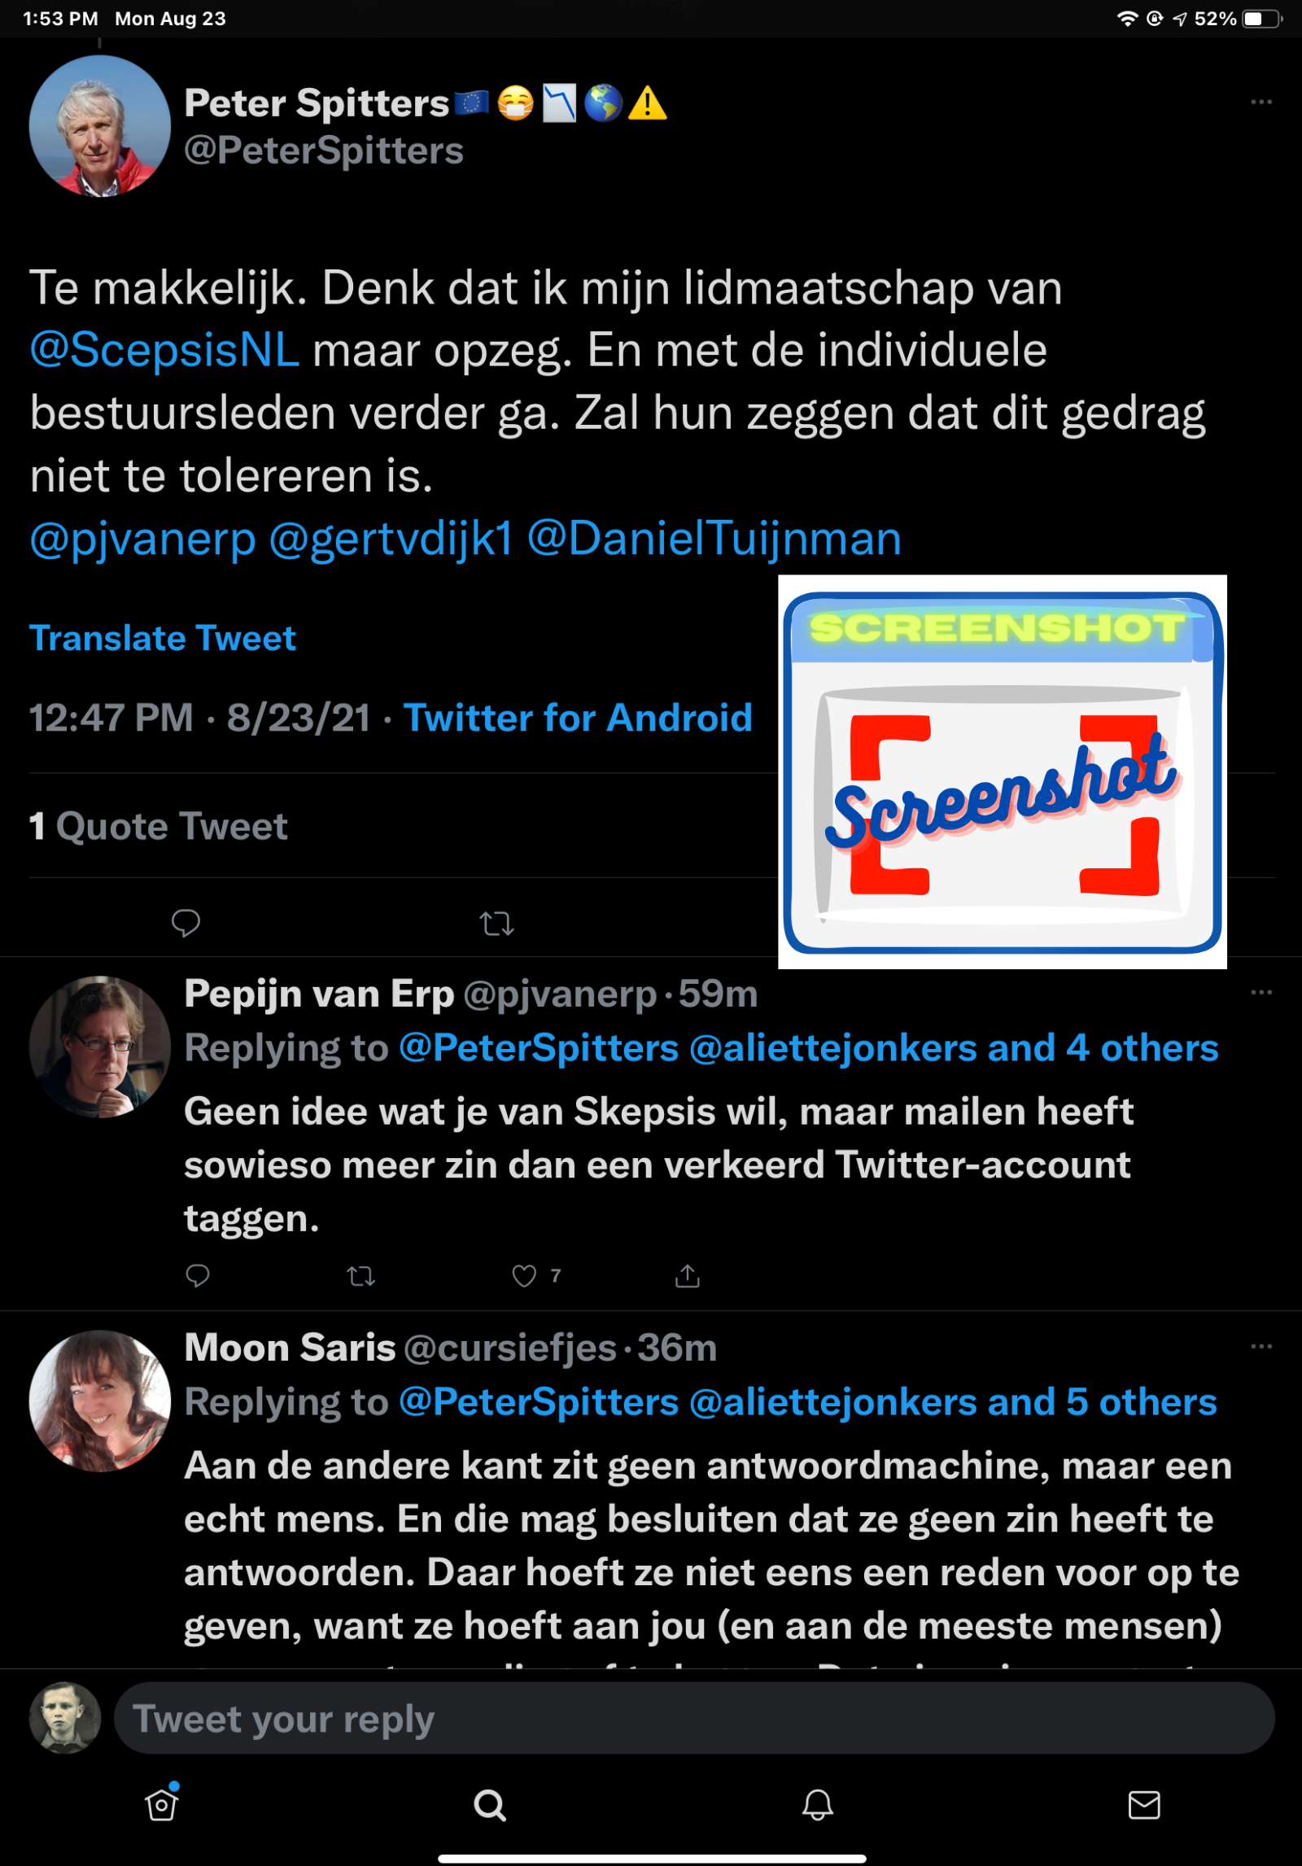Like Pepijn van Erp's reply

coord(524,1276)
